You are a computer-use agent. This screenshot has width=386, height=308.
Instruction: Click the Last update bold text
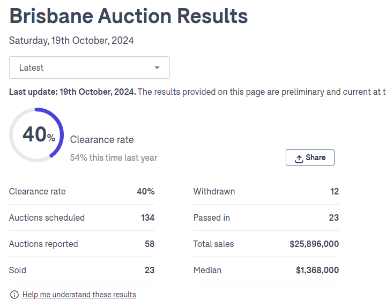click(x=72, y=92)
